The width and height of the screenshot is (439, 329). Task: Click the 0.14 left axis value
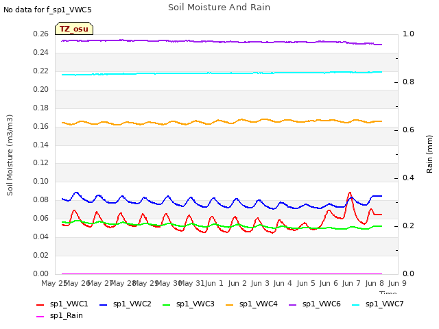point(41,145)
